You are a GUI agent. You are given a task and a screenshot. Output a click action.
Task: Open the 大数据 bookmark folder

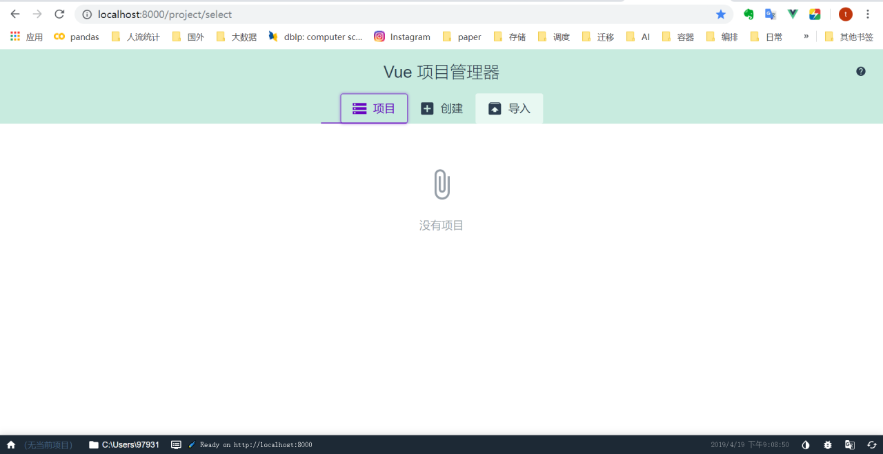tap(236, 37)
